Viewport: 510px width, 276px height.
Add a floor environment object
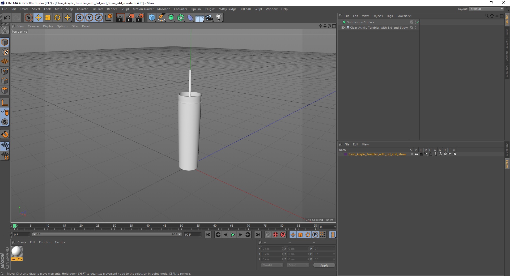(199, 18)
